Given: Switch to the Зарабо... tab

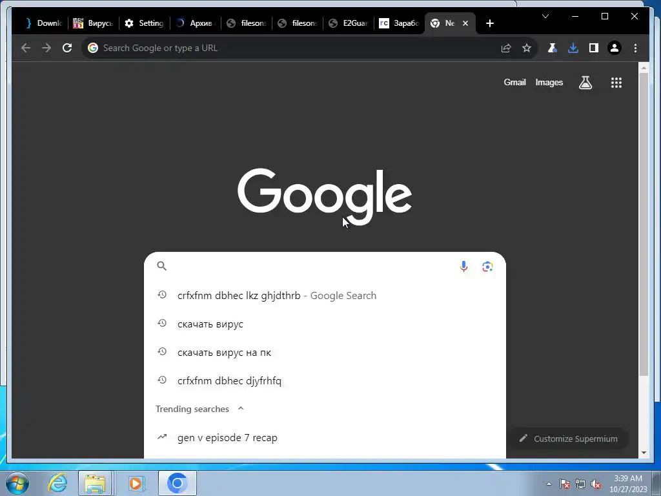Looking at the screenshot, I should click(399, 23).
